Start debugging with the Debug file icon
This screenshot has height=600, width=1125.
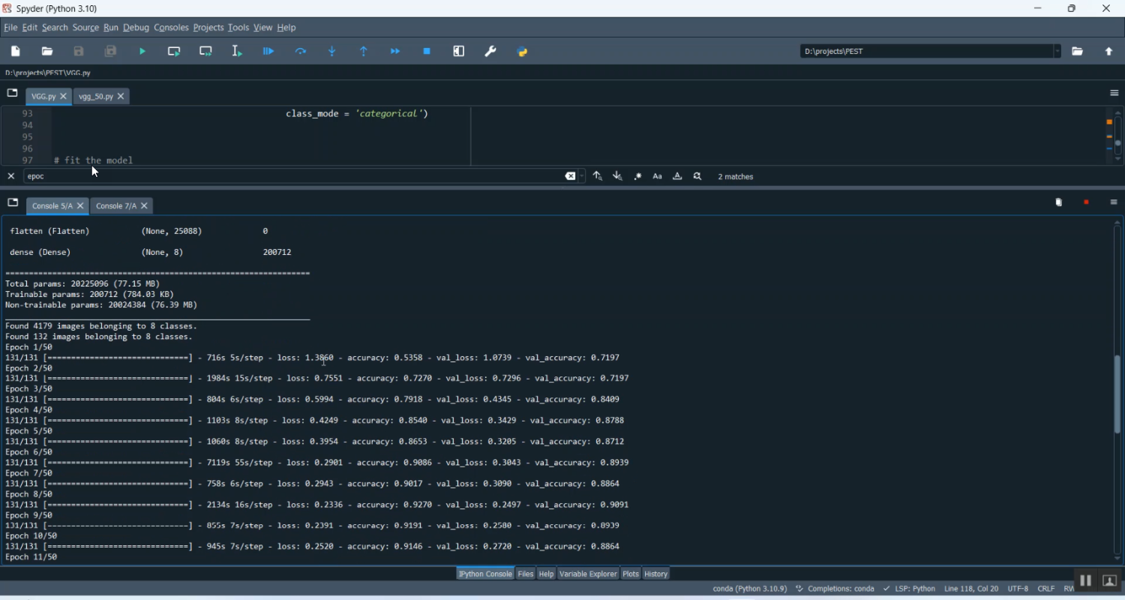pyautogui.click(x=268, y=52)
